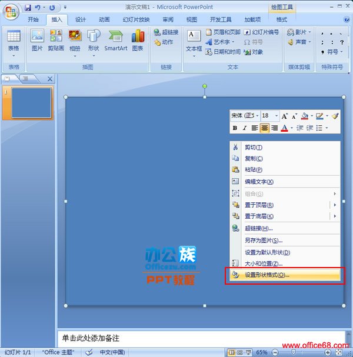The height and width of the screenshot is (357, 353).
Task: Customize quick access toolbar dropdown
Action: click(65, 8)
